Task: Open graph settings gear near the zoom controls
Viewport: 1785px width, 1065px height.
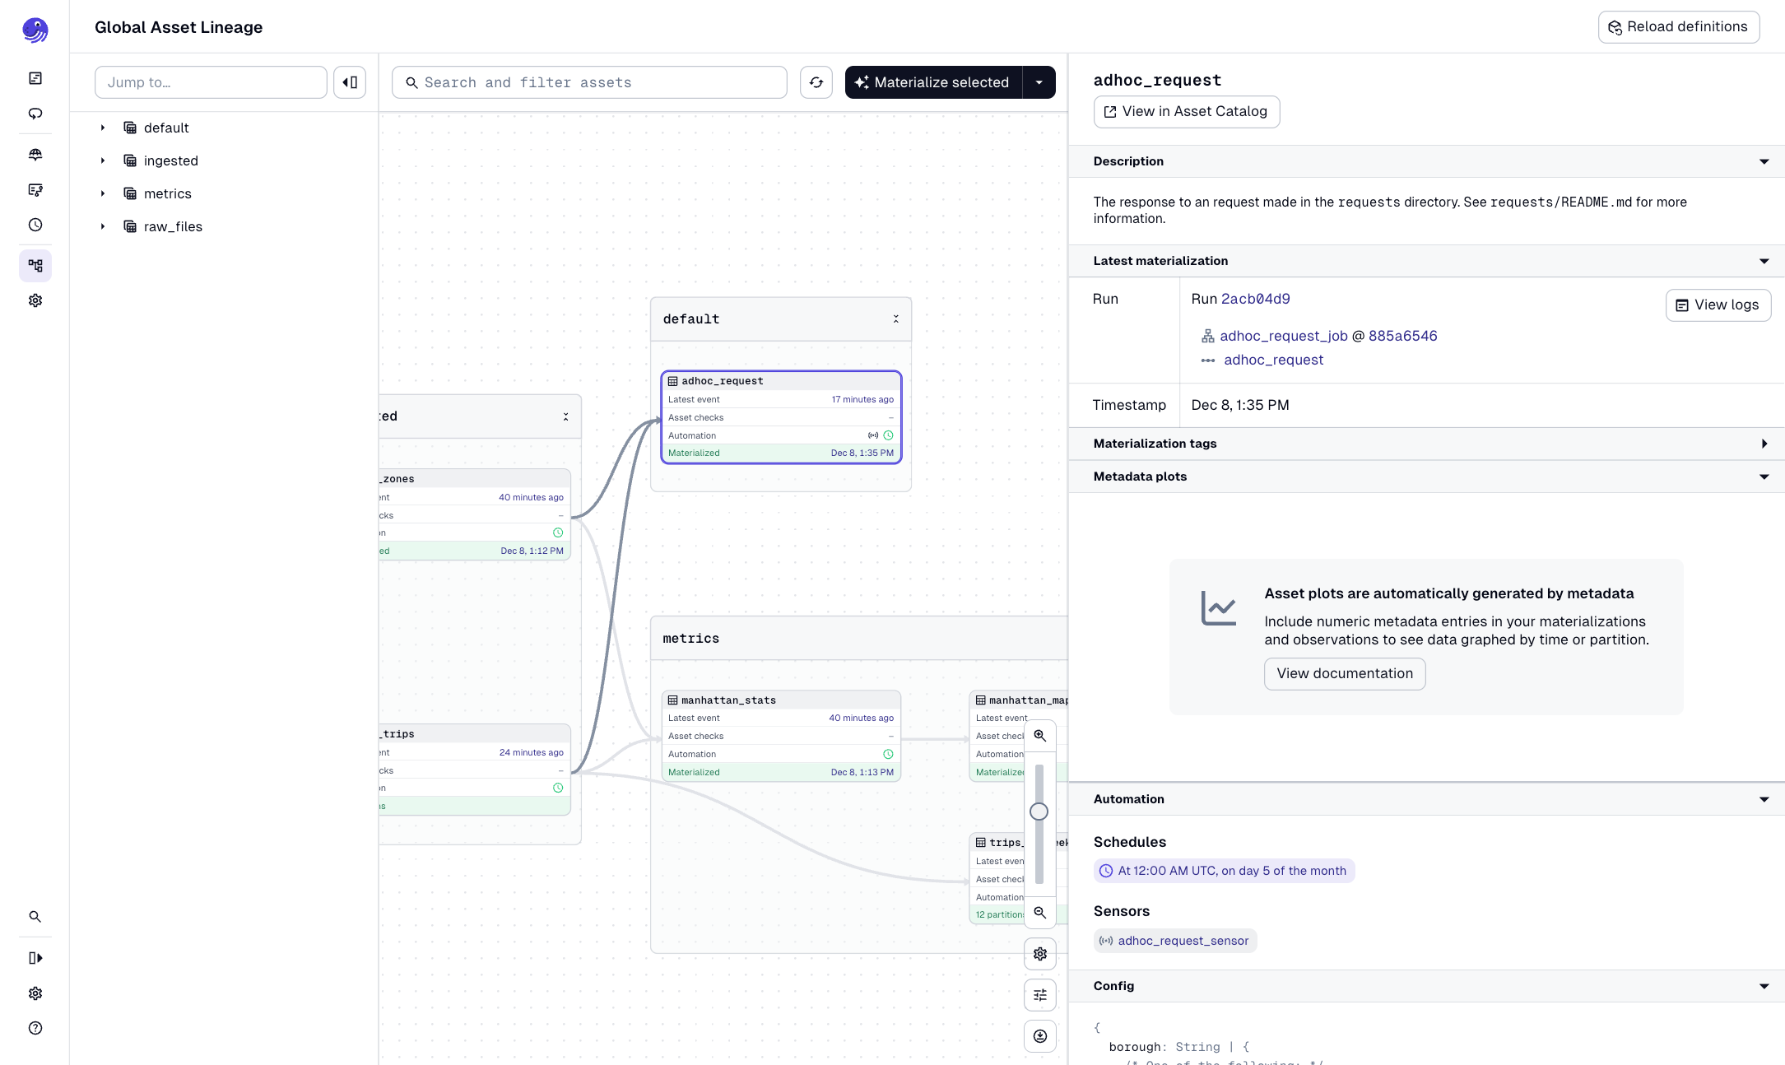Action: point(1039,954)
